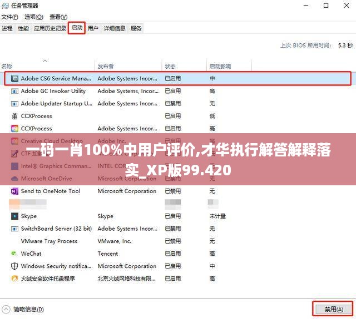
Task: Switch to the 服务 tab
Action: point(136,28)
